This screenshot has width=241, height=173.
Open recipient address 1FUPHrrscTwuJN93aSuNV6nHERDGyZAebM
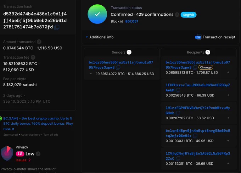tap(198, 88)
